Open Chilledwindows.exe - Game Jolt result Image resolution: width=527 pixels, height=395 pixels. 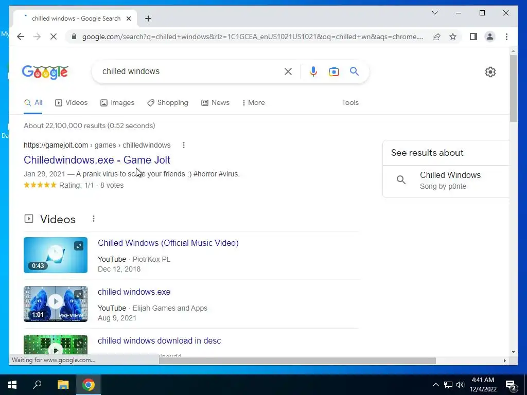pyautogui.click(x=97, y=160)
